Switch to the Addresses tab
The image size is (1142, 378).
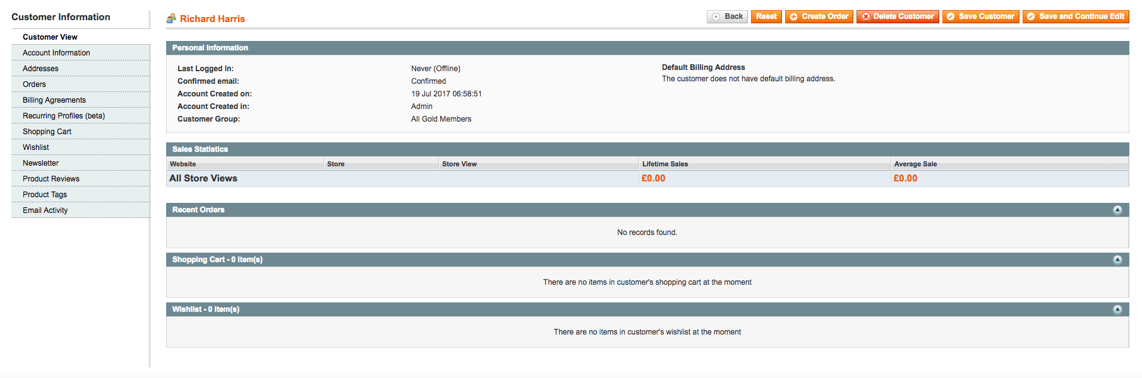pyautogui.click(x=40, y=69)
